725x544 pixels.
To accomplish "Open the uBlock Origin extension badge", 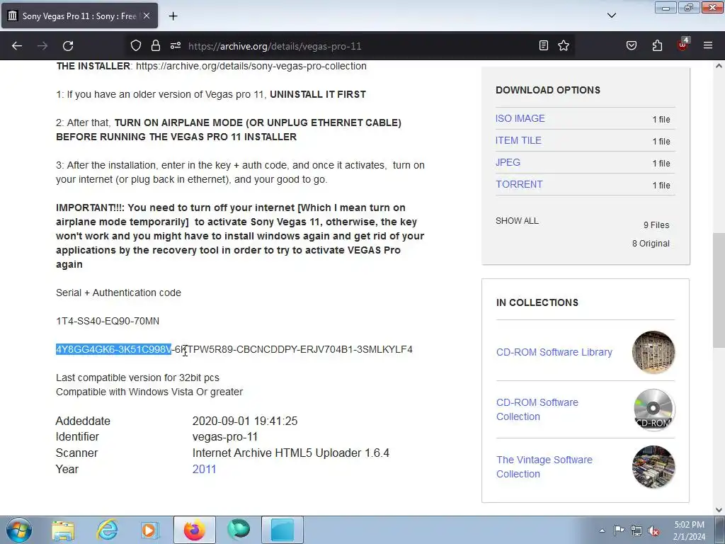I will tap(683, 45).
